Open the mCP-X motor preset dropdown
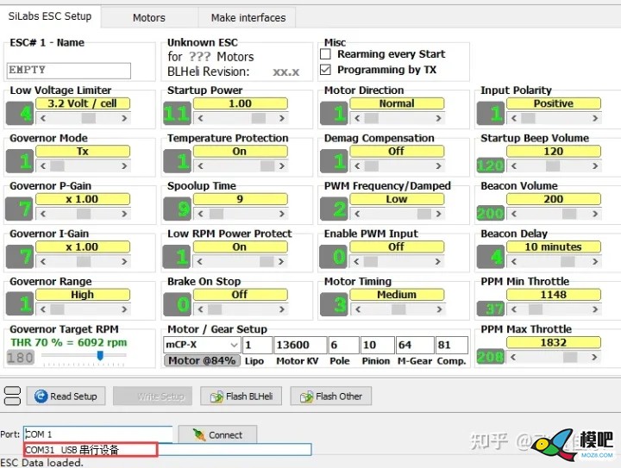Viewport: 621px width, 468px height. (234, 345)
